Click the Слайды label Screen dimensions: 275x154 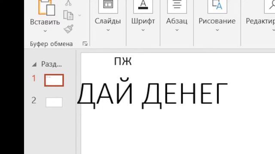[x=108, y=21]
